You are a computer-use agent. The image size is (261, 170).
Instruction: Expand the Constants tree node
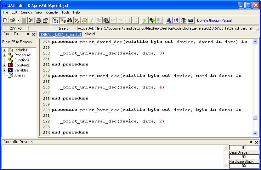(4, 65)
